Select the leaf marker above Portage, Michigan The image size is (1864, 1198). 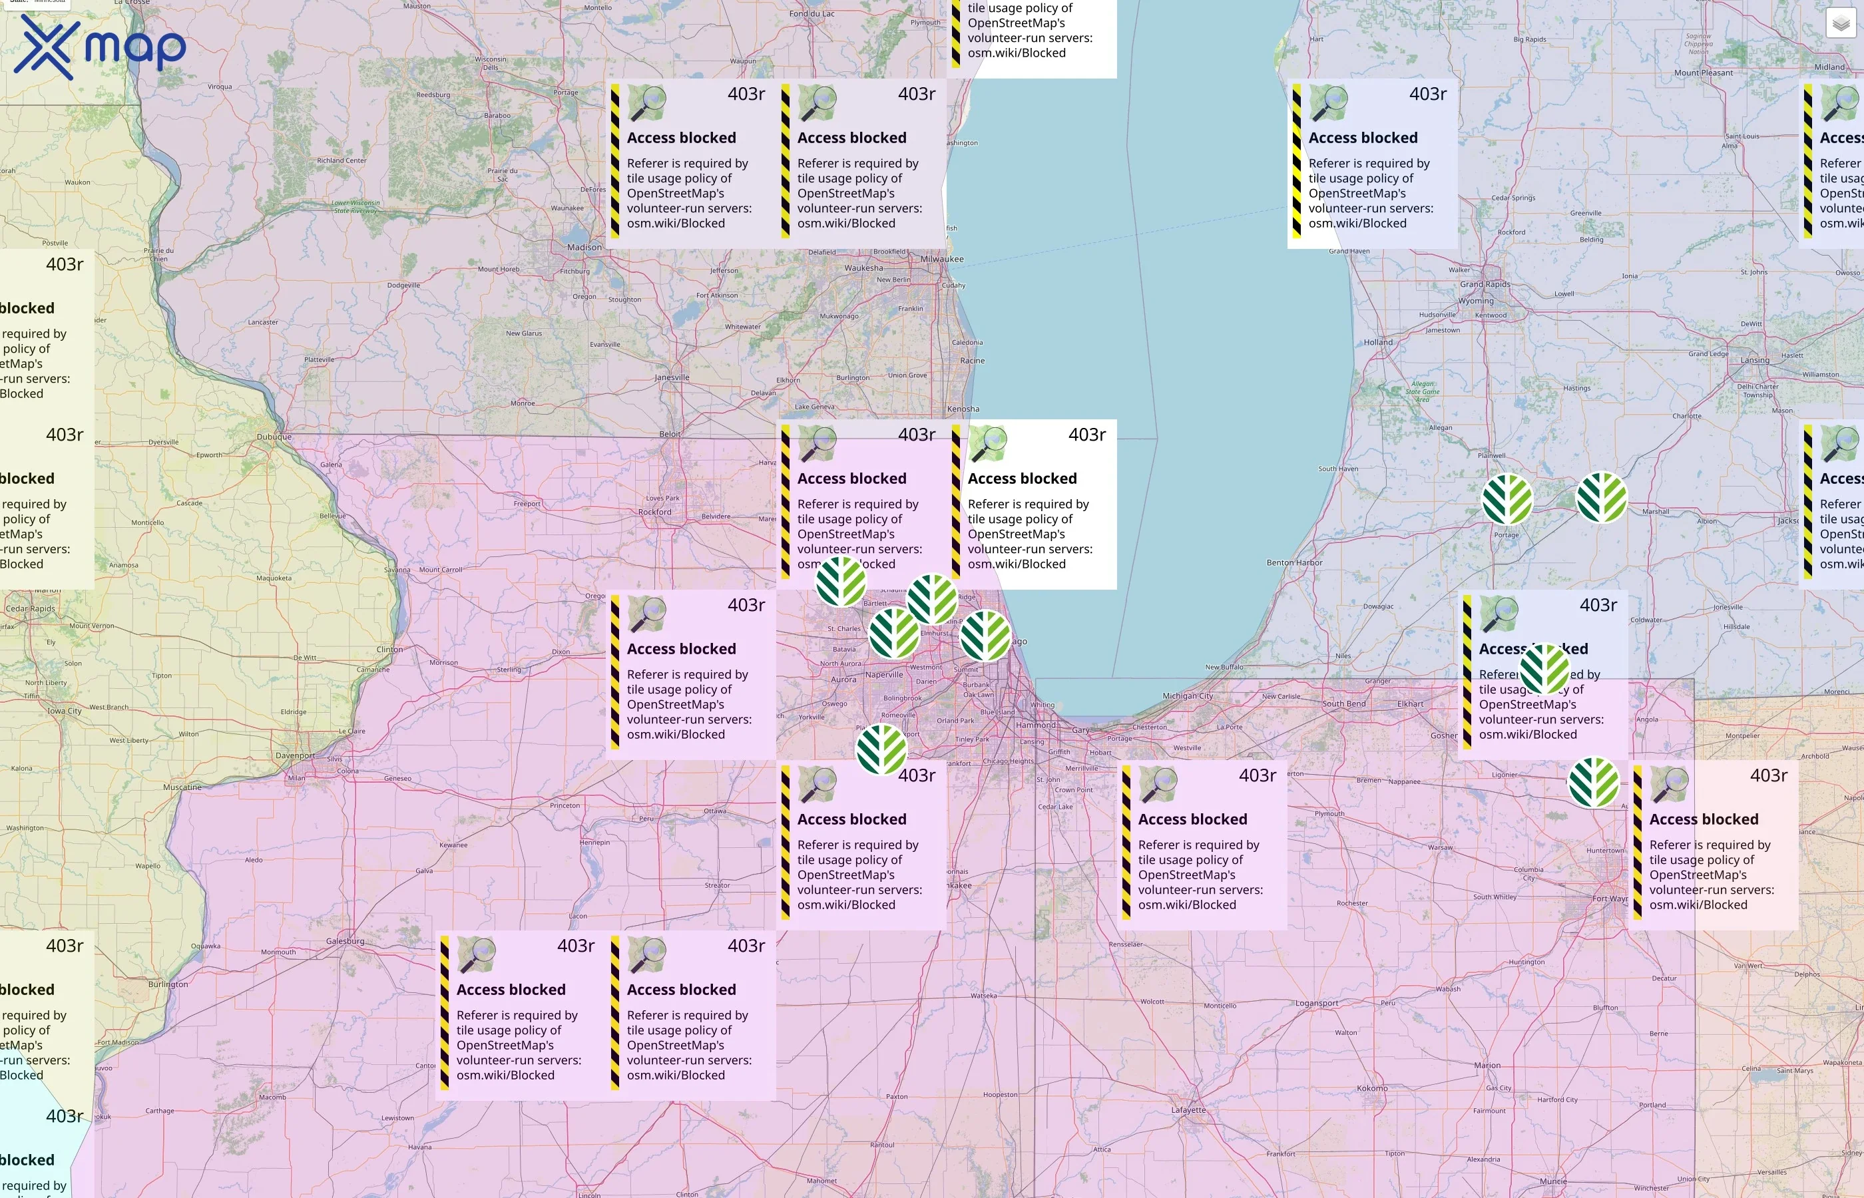point(1507,499)
